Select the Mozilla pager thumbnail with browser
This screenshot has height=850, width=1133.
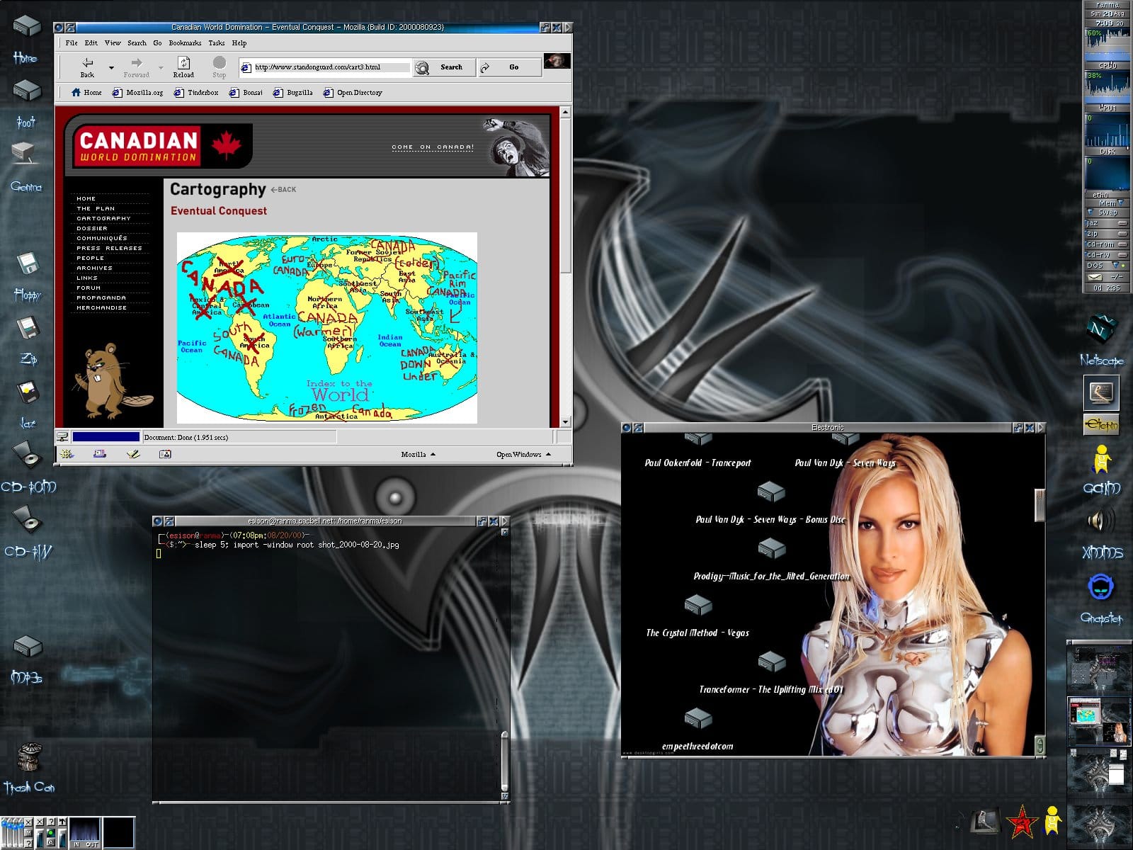click(x=1098, y=721)
